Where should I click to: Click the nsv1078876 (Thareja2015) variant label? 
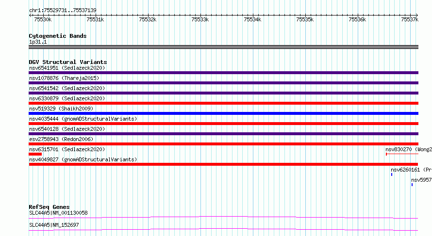(64, 78)
